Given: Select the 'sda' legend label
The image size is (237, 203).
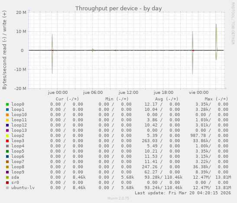Looking at the screenshot, I should (x=15, y=177).
